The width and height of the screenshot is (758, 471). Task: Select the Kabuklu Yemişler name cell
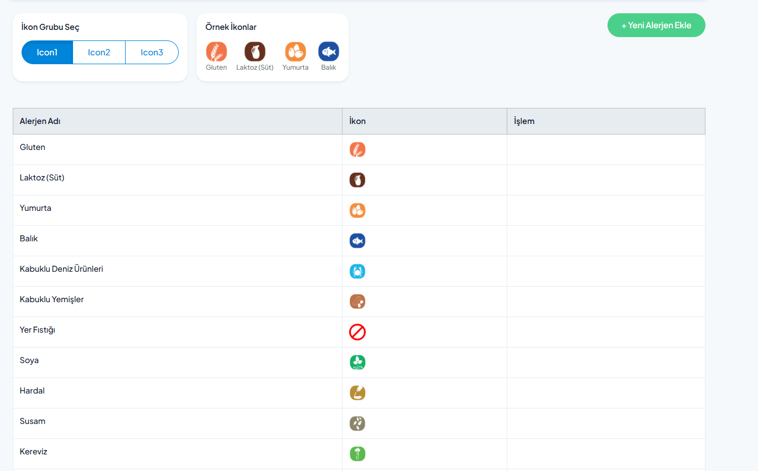[178, 302]
